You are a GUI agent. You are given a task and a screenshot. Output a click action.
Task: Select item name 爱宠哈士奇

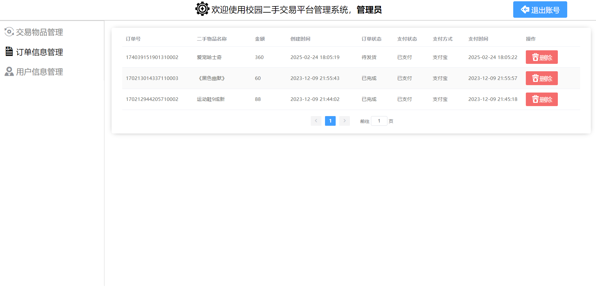click(209, 57)
